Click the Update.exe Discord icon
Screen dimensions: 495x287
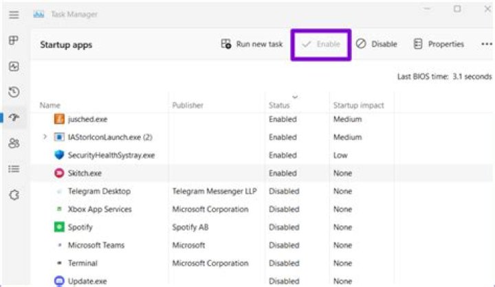(x=59, y=281)
